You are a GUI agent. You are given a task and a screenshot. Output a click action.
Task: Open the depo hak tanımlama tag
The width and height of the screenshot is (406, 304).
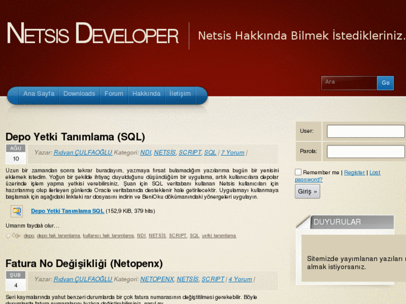point(59,236)
